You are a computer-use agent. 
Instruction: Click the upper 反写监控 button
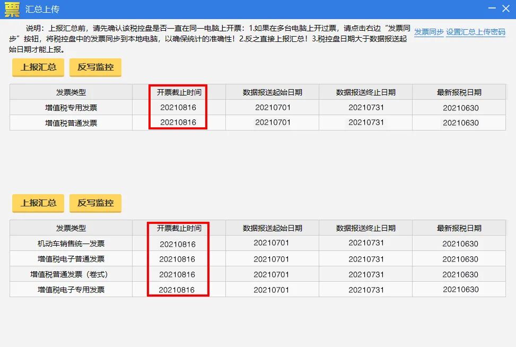pyautogui.click(x=95, y=67)
